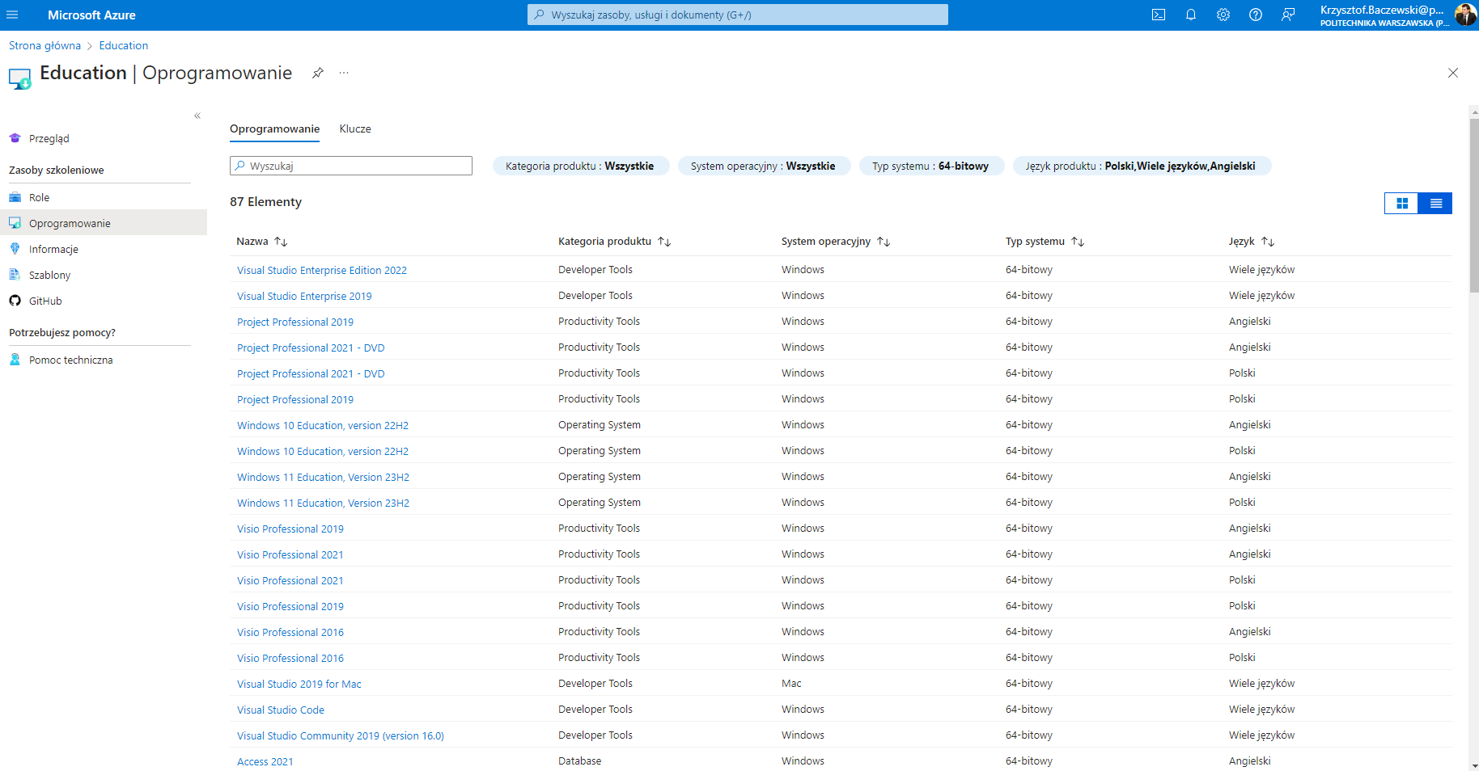Open Visual Studio Enterprise 2019

pyautogui.click(x=304, y=296)
